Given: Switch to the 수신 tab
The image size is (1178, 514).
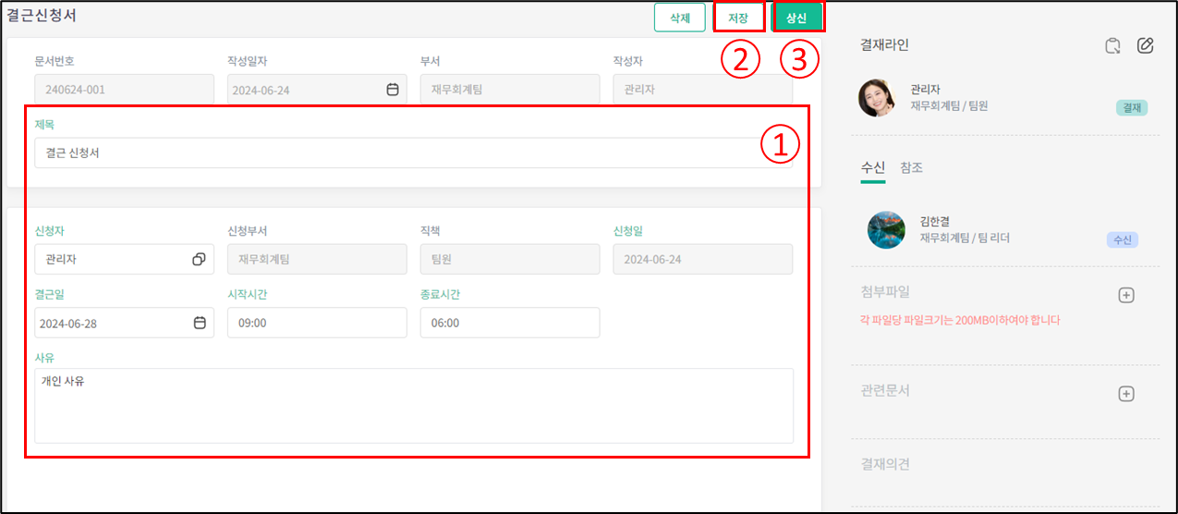Looking at the screenshot, I should coord(872,168).
